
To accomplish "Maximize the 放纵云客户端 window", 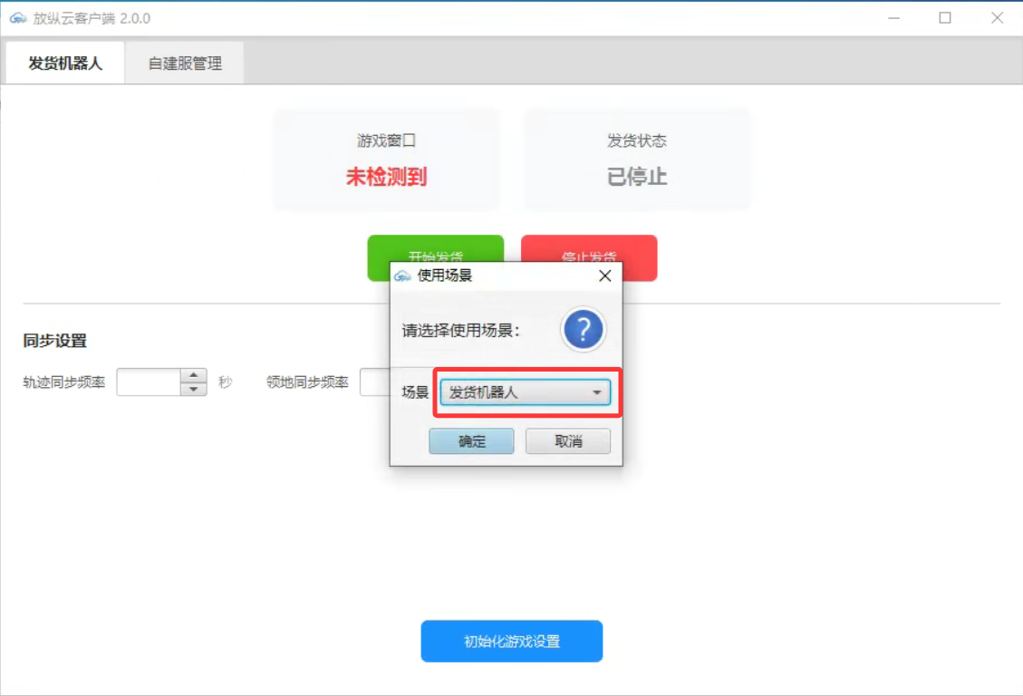I will 945,18.
